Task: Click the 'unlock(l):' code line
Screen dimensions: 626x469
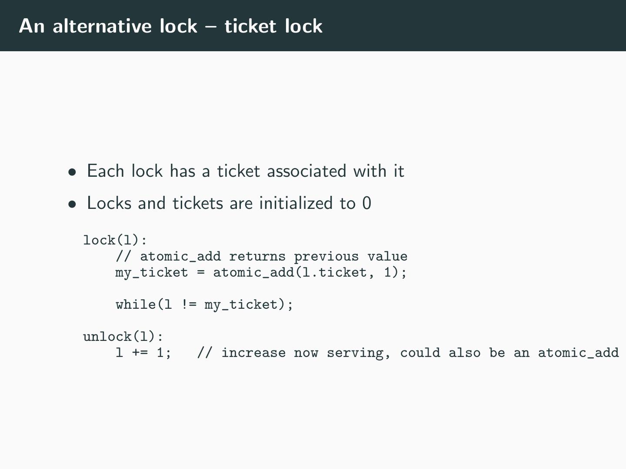Action: tap(123, 337)
